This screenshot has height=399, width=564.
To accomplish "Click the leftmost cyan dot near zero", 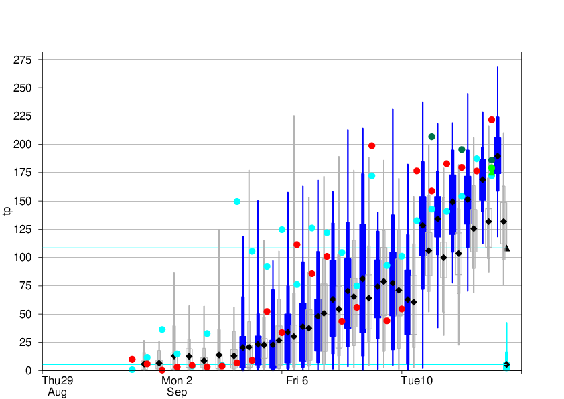I will (132, 369).
